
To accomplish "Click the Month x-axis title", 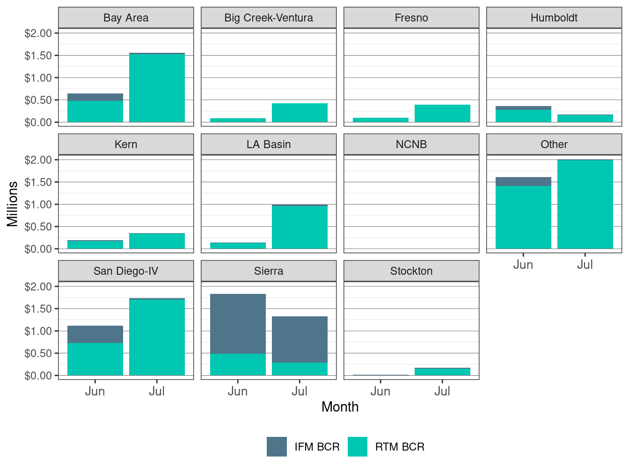I will [340, 407].
